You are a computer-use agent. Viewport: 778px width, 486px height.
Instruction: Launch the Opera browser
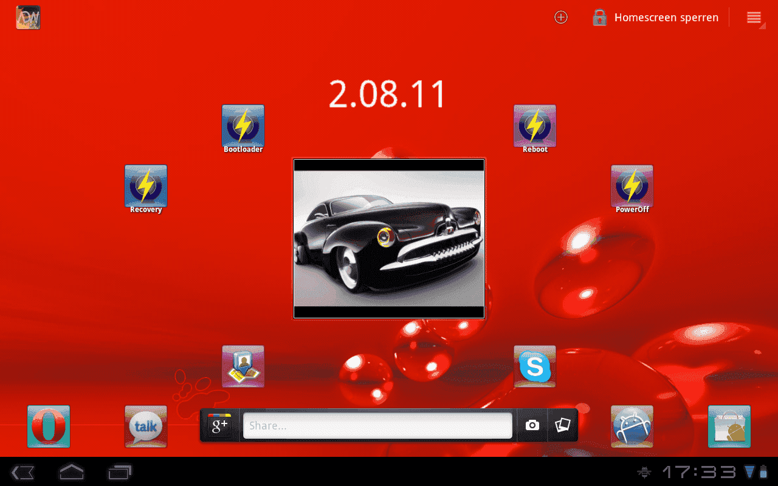pyautogui.click(x=49, y=426)
